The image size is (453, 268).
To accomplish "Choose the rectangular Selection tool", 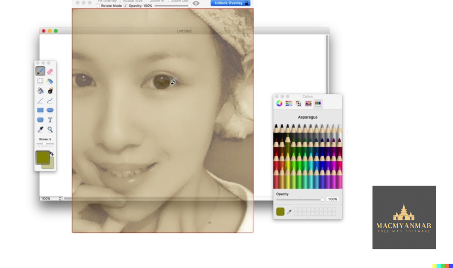I will tap(40, 81).
